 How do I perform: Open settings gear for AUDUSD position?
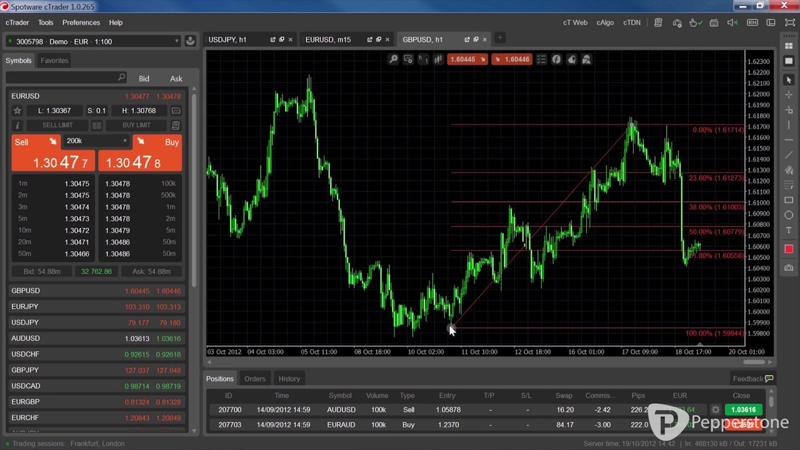(x=716, y=410)
